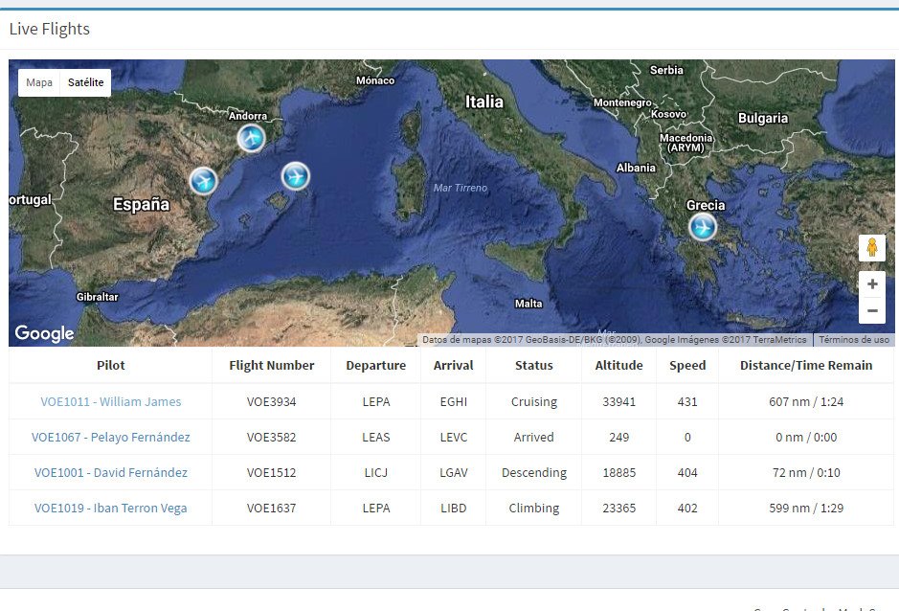Viewport: 899px width, 611px height.
Task: Select the Street View pegman icon
Action: point(872,248)
